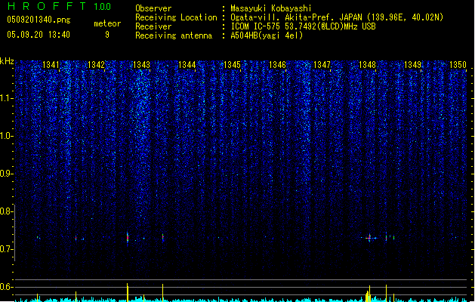
Task: Click the 0.8 kHz frequency label
Action: (5, 211)
